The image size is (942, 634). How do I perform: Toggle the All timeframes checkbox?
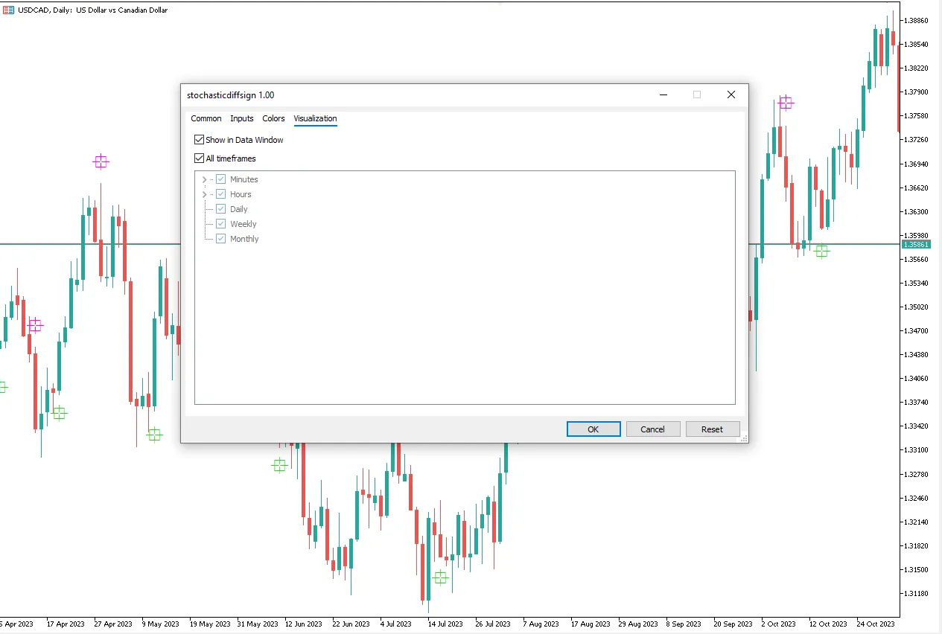click(x=199, y=158)
